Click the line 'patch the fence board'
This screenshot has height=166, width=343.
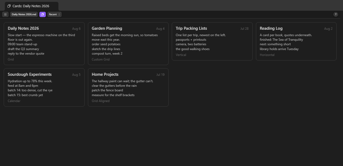coord(107,90)
